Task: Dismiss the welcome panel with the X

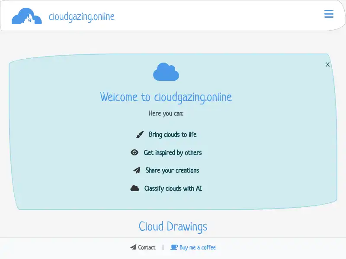Action: pos(327,64)
